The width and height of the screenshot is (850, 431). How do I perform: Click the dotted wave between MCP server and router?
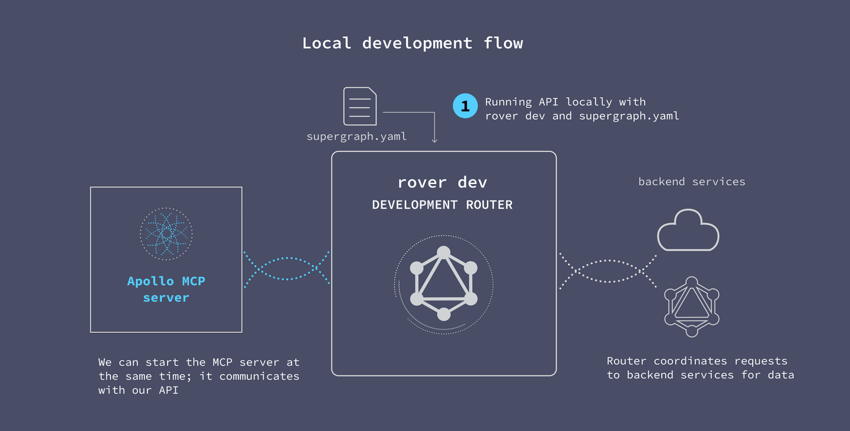point(286,270)
